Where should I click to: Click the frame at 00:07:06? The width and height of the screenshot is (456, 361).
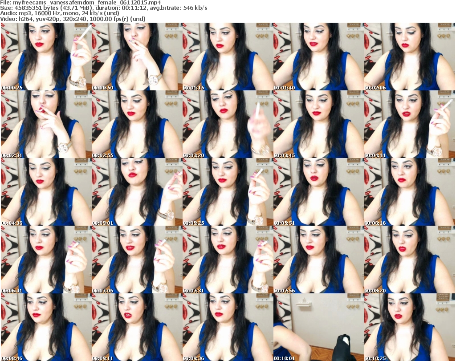click(137, 260)
